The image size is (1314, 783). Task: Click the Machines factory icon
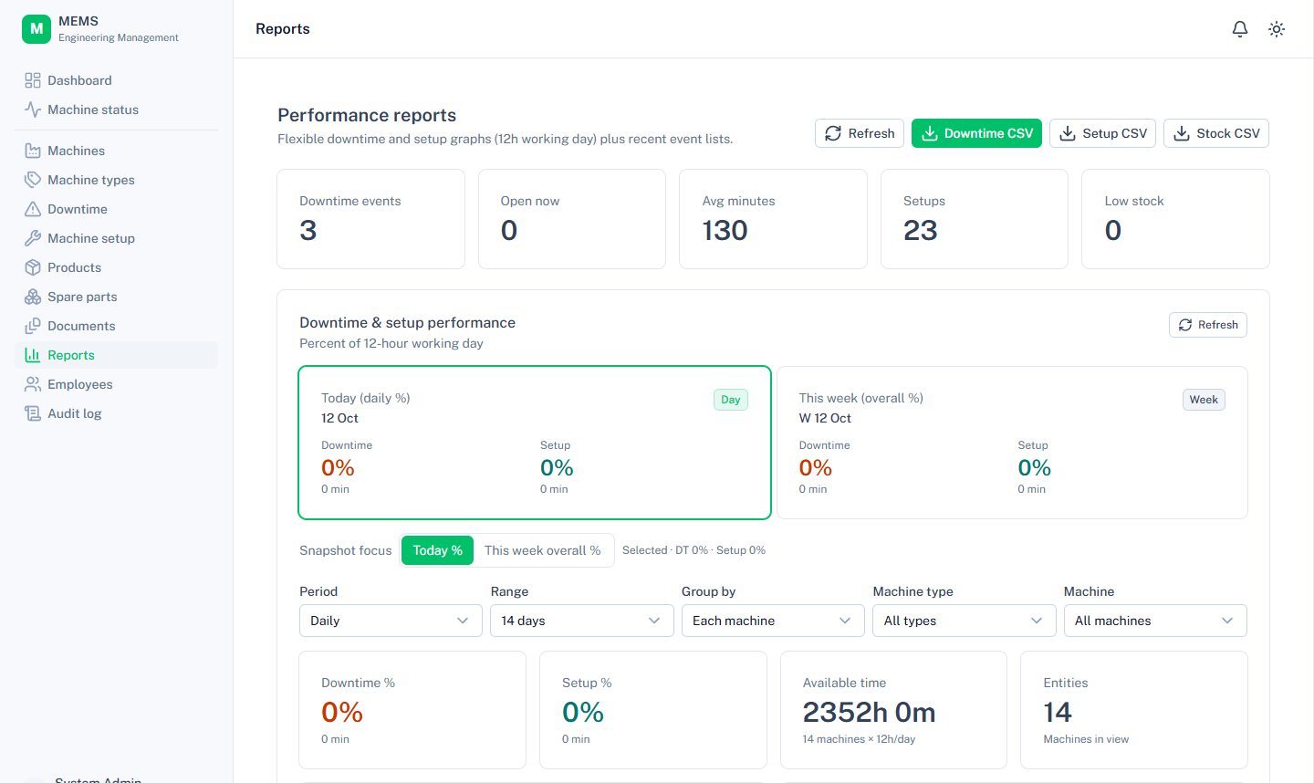(33, 151)
